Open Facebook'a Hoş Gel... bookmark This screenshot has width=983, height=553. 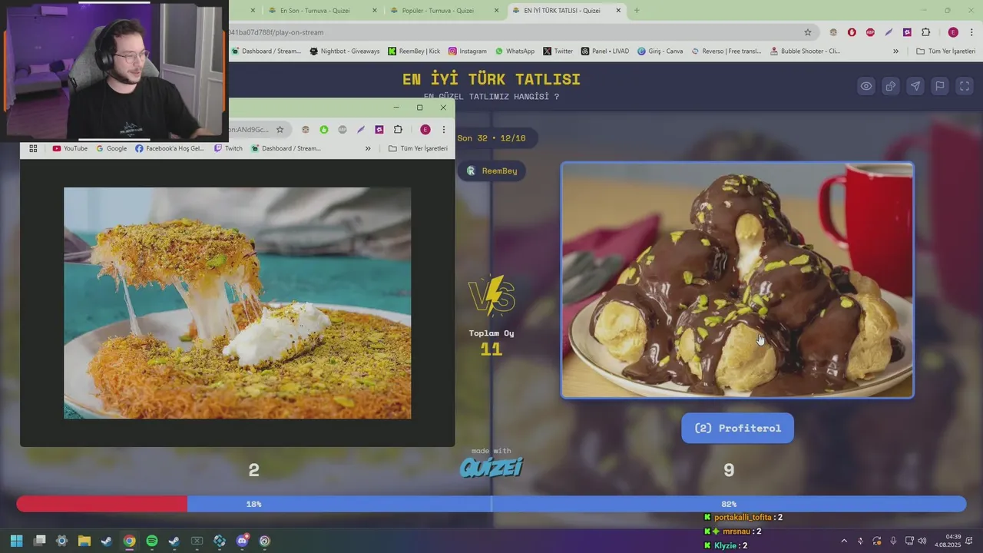tap(170, 148)
